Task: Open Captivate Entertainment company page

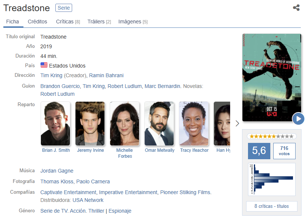Action: pos(68,192)
